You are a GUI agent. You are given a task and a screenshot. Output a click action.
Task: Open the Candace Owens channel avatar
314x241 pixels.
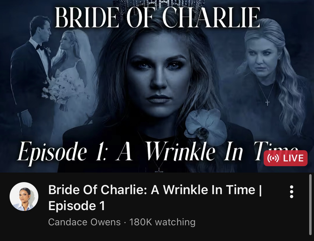click(x=24, y=196)
